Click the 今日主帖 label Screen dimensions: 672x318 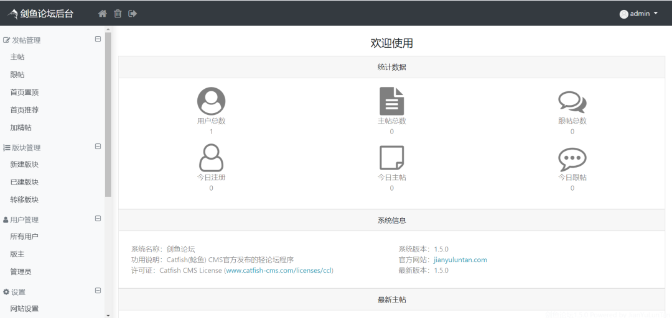pyautogui.click(x=392, y=177)
